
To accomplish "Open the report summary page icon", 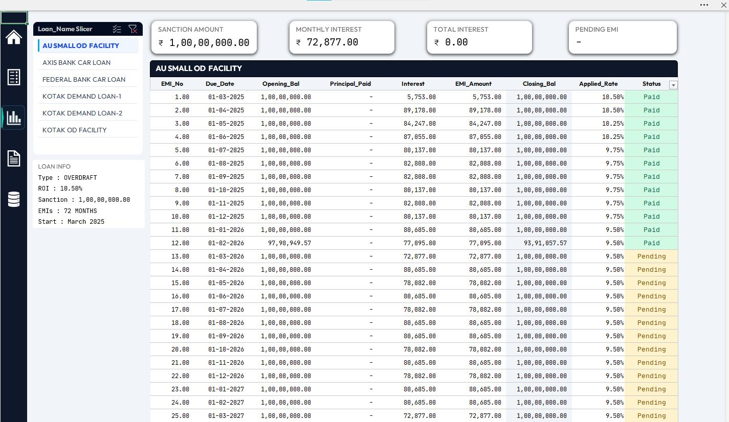I will tap(13, 77).
